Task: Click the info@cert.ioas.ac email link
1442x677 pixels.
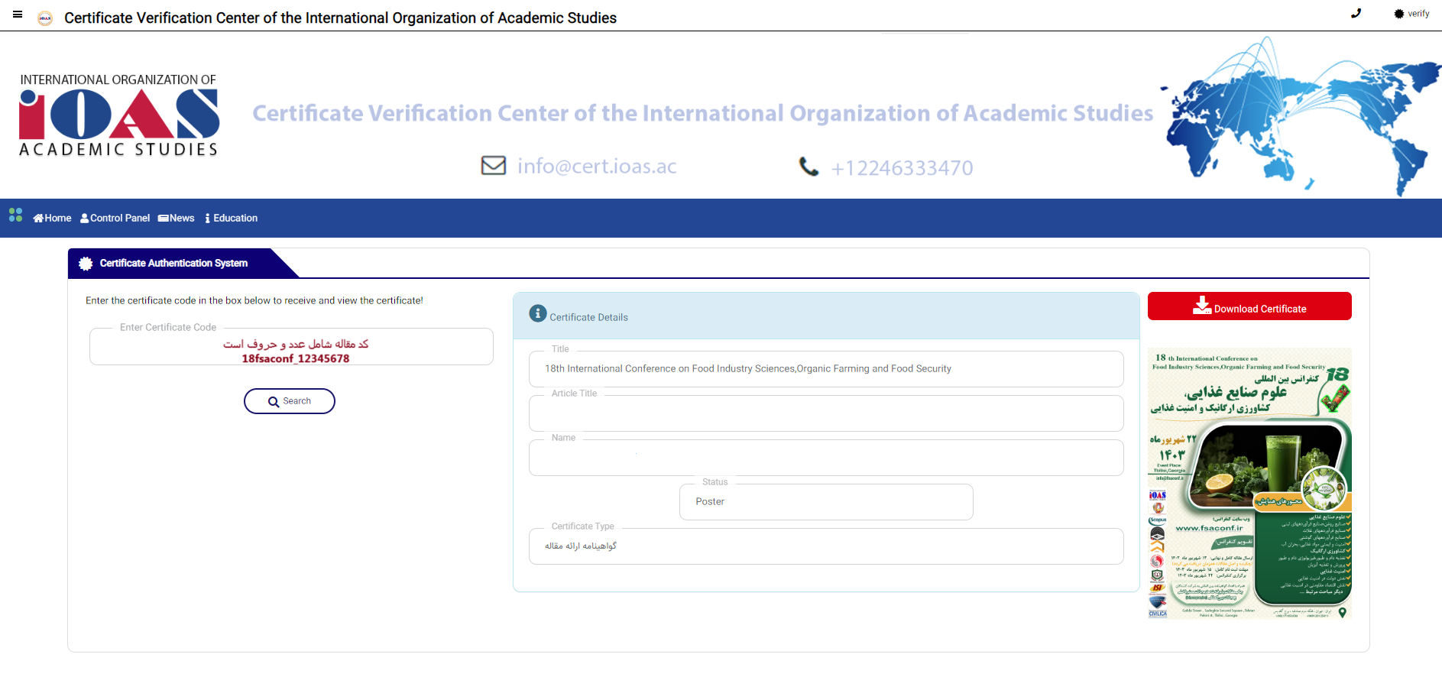Action: point(597,166)
